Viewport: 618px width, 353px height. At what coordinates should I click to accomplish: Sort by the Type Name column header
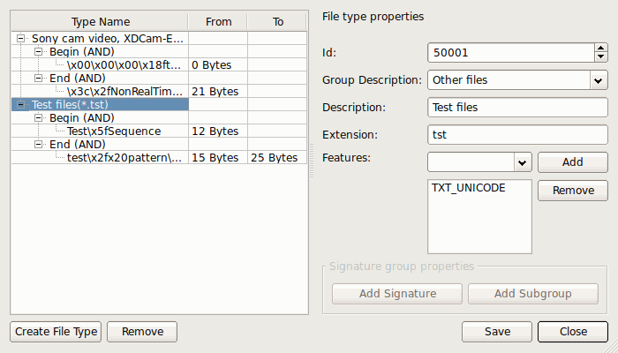click(100, 22)
